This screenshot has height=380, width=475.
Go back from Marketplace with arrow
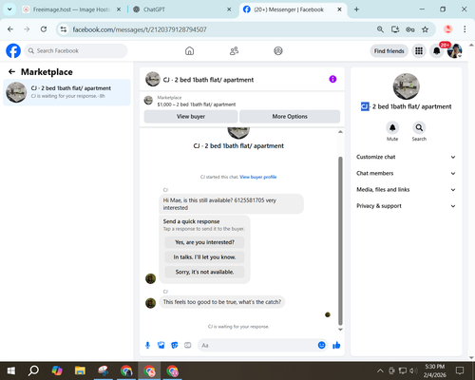tap(11, 72)
